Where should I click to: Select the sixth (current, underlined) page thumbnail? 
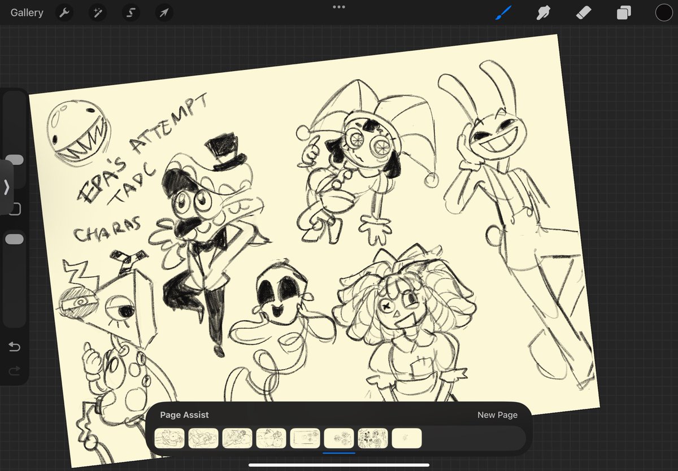(x=339, y=438)
